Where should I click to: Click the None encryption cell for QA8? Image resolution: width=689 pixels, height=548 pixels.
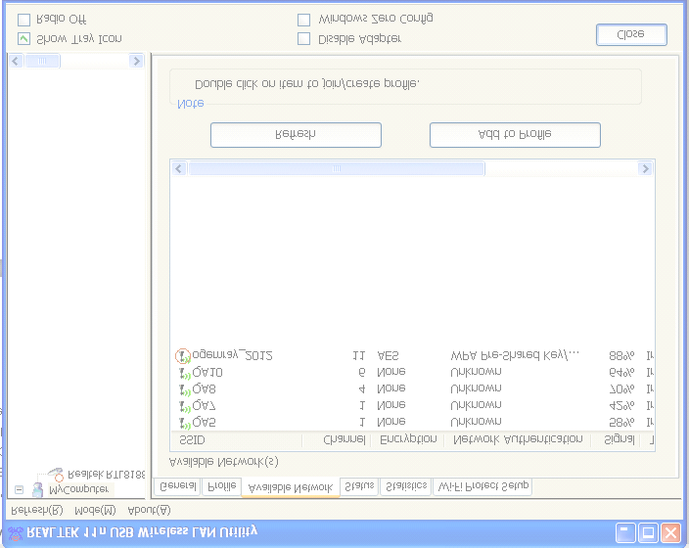391,388
